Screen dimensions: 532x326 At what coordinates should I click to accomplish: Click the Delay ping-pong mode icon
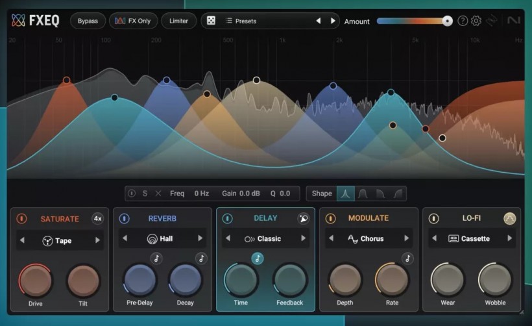pyautogui.click(x=304, y=218)
